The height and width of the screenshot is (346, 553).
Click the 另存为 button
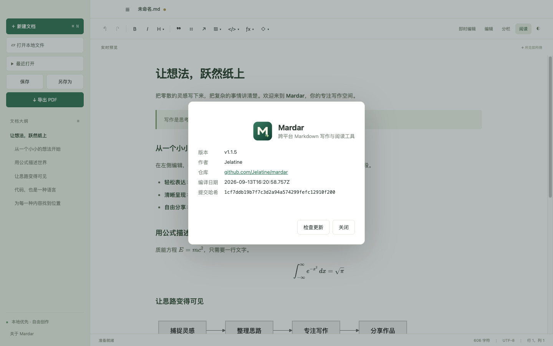(65, 82)
